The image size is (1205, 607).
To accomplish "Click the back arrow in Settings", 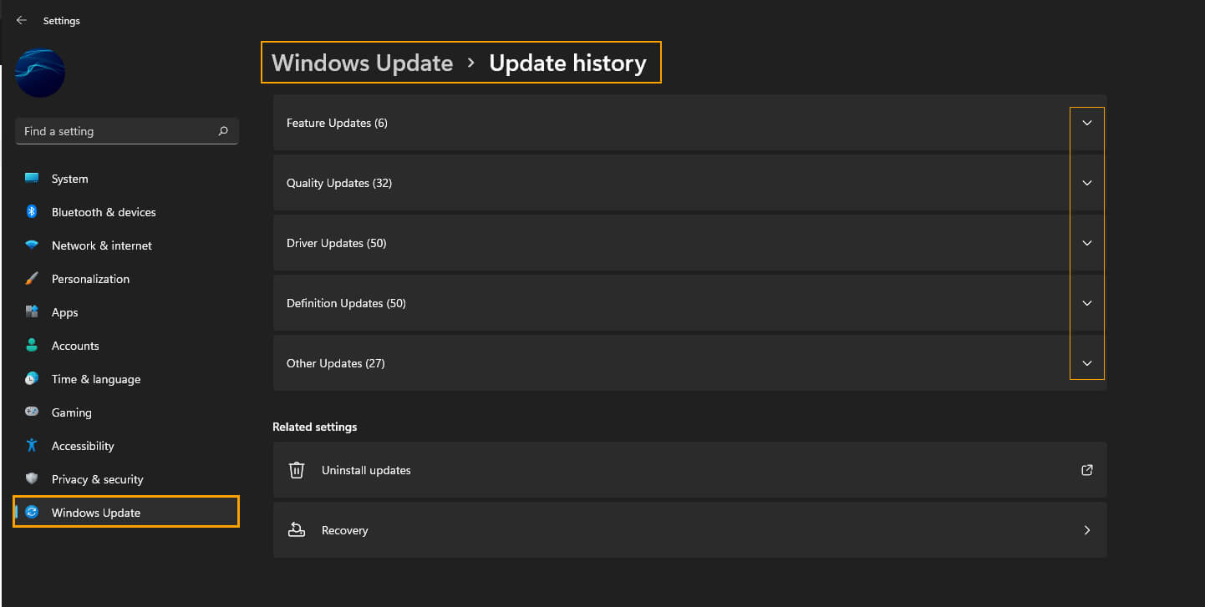I will (22, 20).
